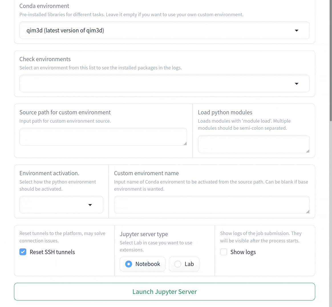332x307 pixels.
Task: Enable the Show logs checkbox
Action: (x=224, y=252)
